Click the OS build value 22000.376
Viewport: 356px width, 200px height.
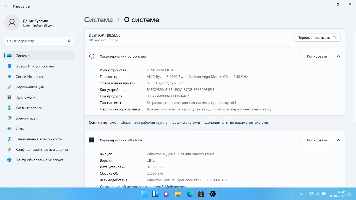[x=155, y=173]
